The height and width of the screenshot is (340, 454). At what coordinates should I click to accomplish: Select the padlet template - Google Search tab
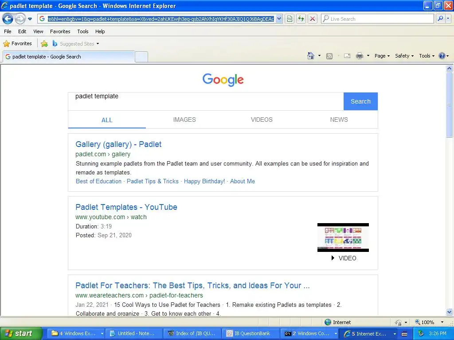pos(69,57)
